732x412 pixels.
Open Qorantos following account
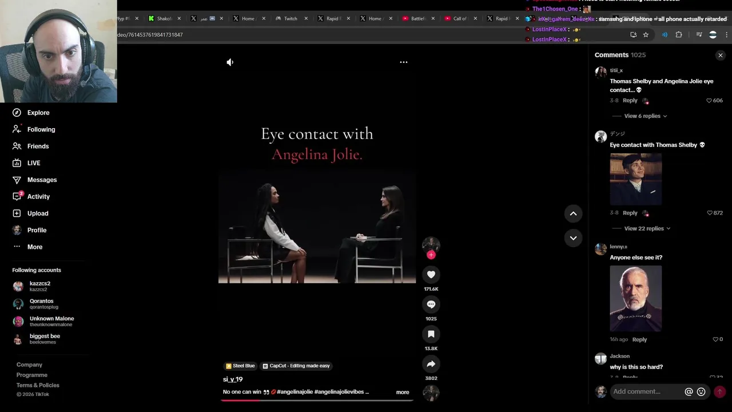pos(41,304)
